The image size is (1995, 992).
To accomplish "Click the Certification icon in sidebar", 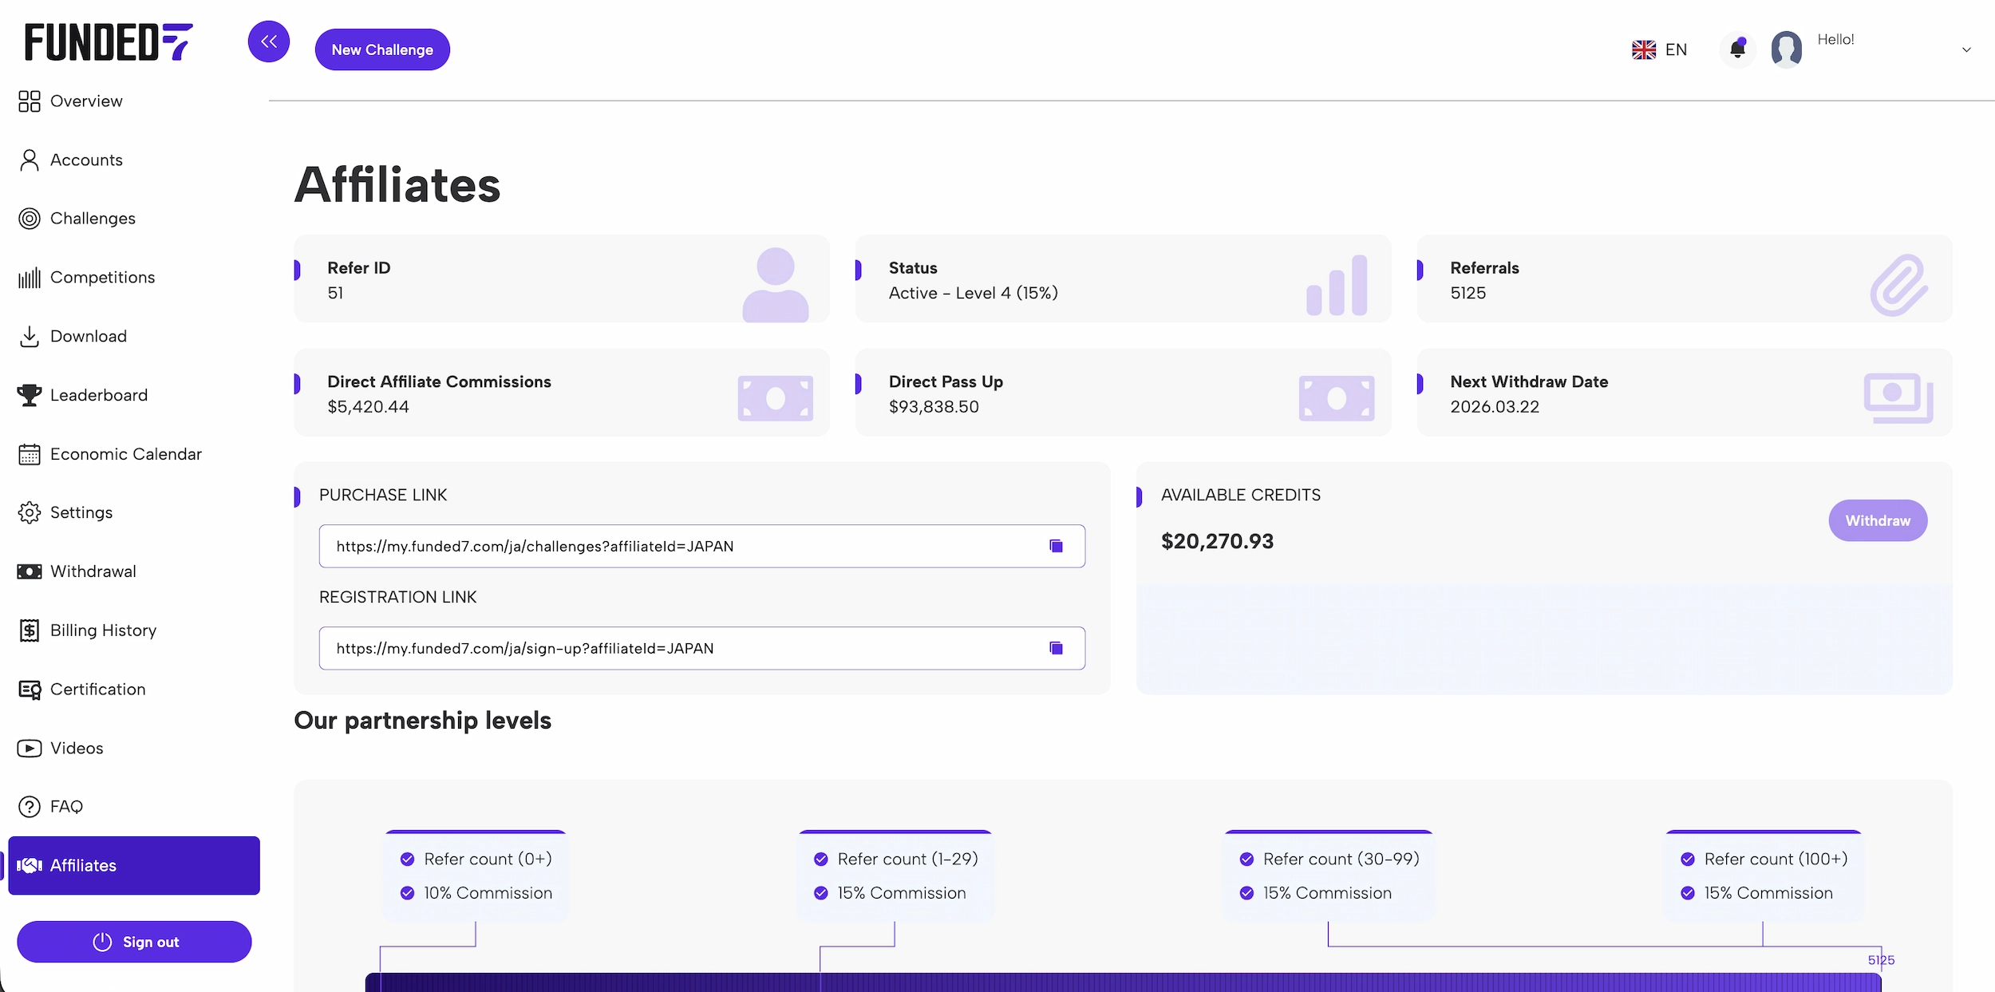I will pos(30,690).
